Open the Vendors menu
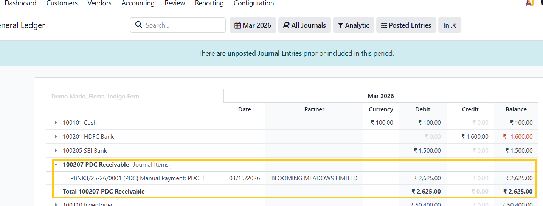This screenshot has height=206, width=543. click(99, 3)
